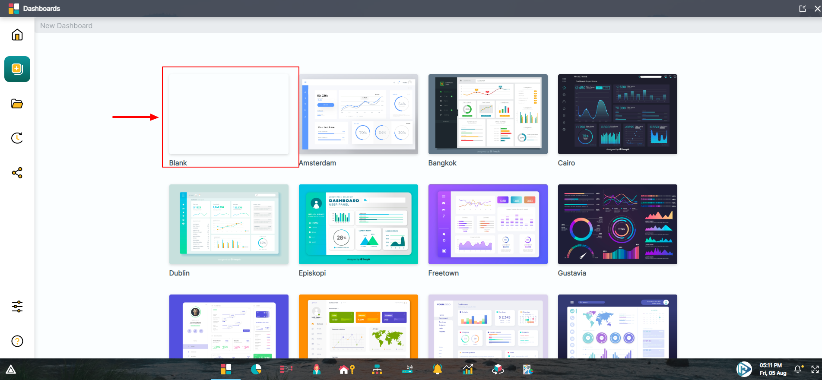Open the help question mark icon

click(17, 341)
